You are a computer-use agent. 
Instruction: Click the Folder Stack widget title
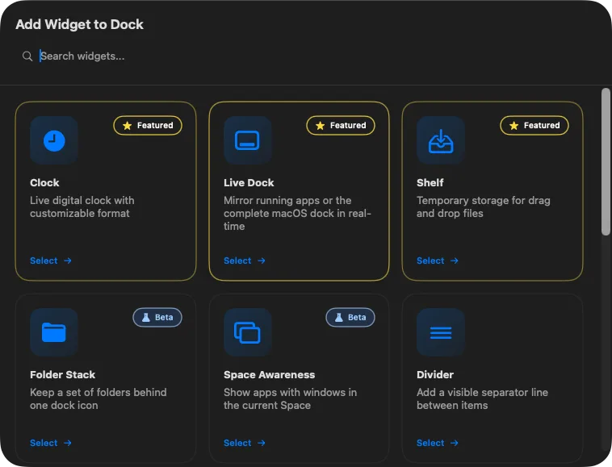(62, 374)
